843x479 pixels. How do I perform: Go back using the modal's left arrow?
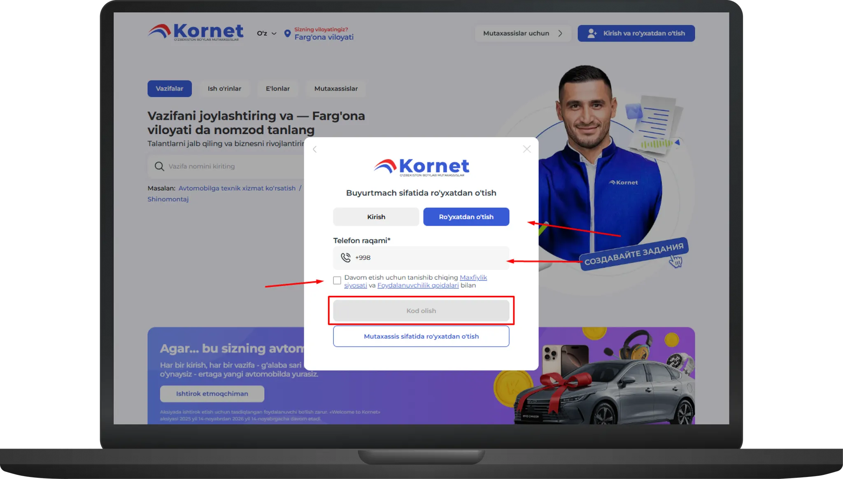tap(315, 149)
